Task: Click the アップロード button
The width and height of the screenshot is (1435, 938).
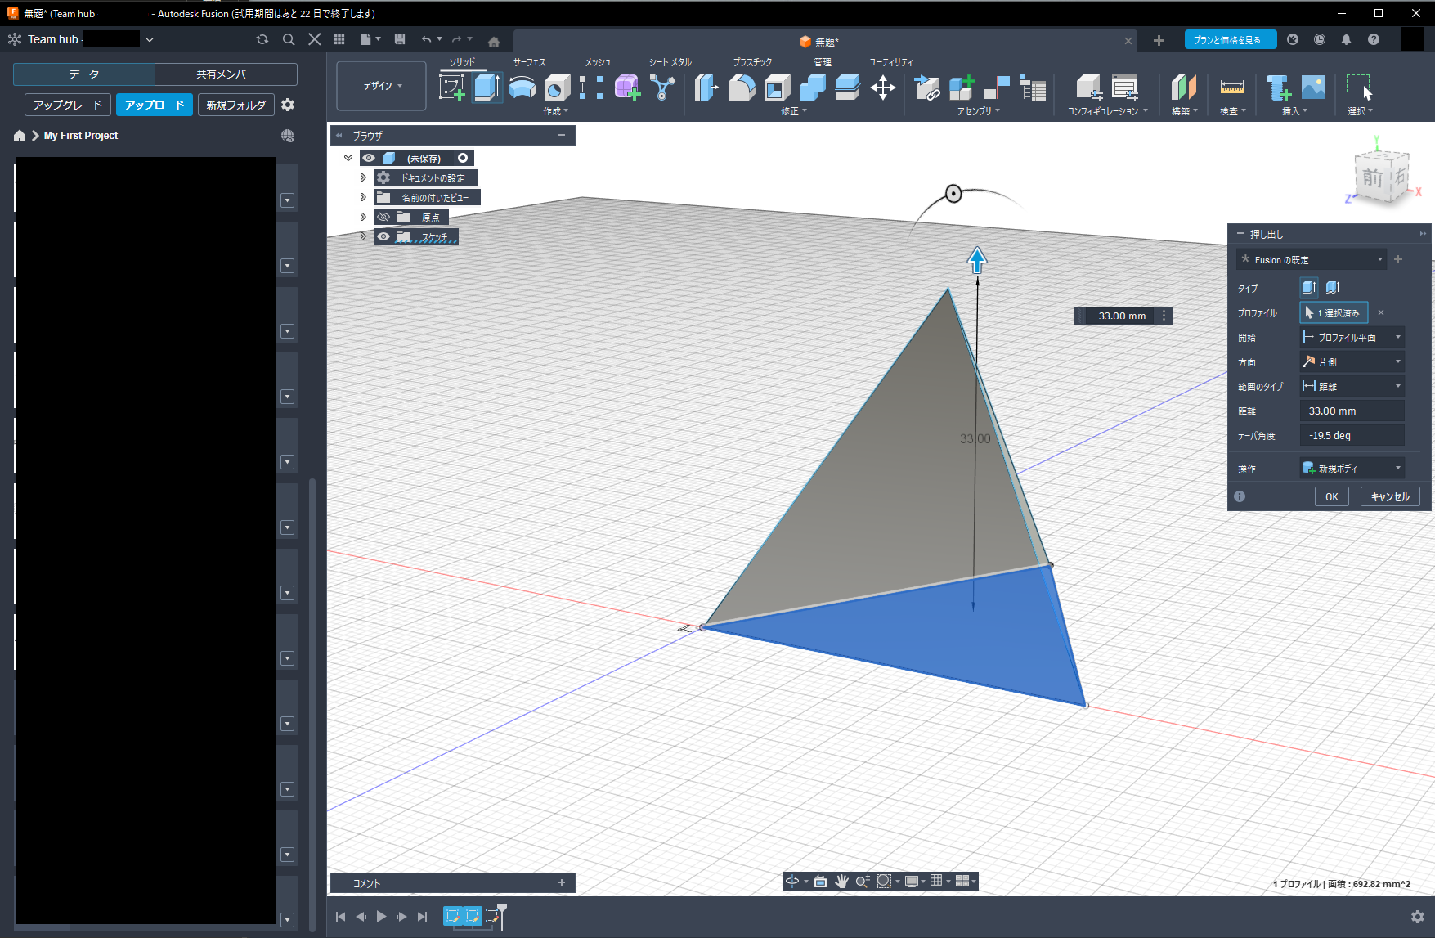Action: 155,105
